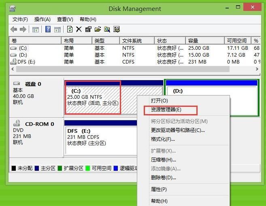266x206 pixels.
Task: Select the CD-ROM 0 disk header panel
Action: click(36, 138)
